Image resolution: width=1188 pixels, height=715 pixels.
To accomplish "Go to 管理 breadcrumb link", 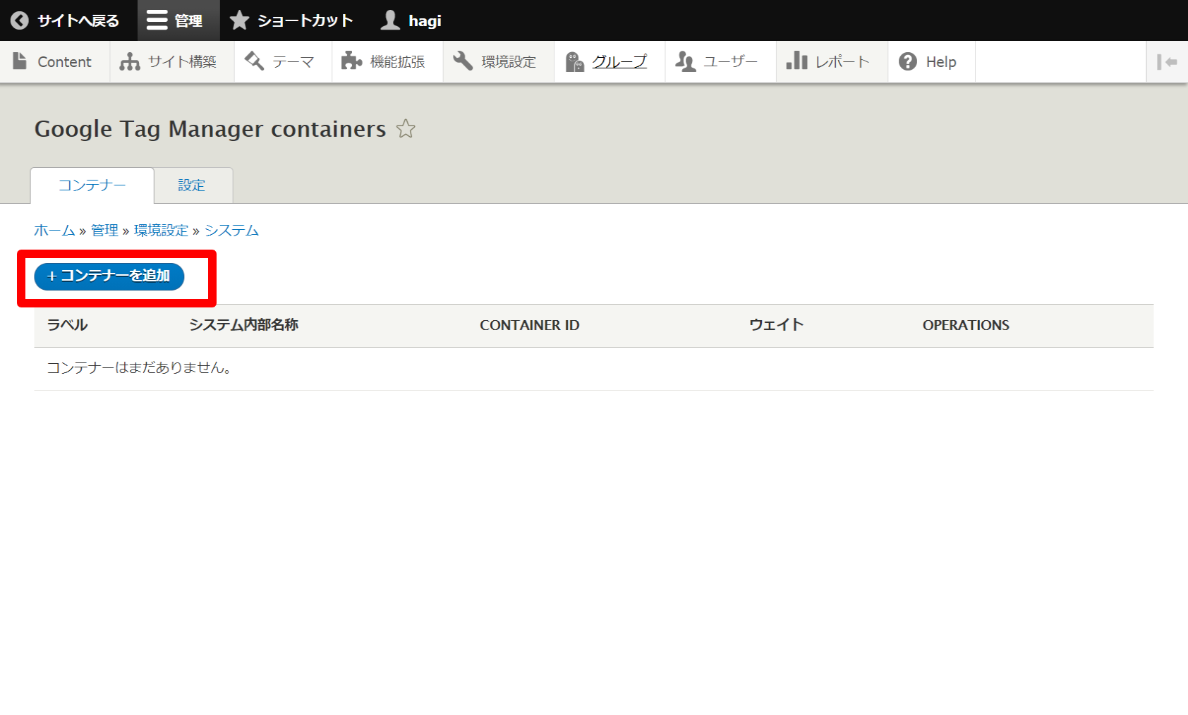I will (x=104, y=231).
